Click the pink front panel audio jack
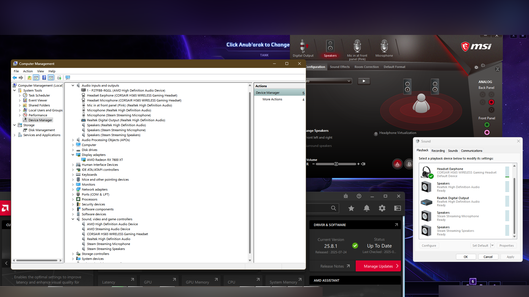Screen dimensions: 529x297 tap(487, 133)
